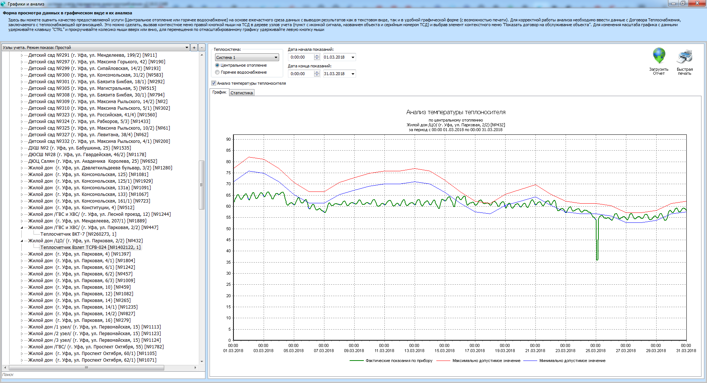
Task: Collapse 'Жилой дом /ЦО/ Парковая, 2/2' node
Action: click(22, 241)
